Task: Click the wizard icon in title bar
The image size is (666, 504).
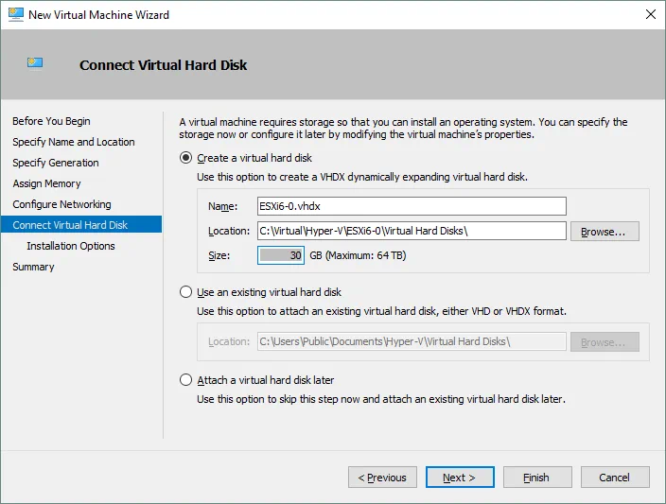Action: pyautogui.click(x=16, y=14)
